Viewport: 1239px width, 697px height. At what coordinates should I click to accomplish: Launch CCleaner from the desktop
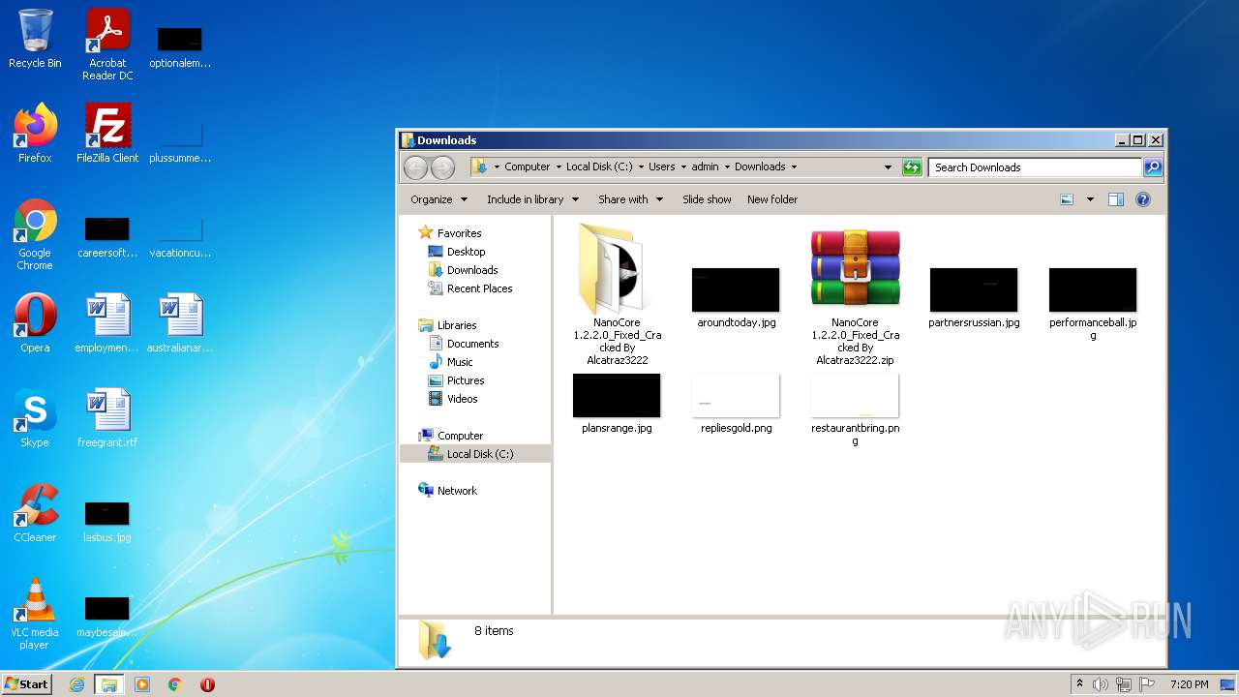pos(35,513)
